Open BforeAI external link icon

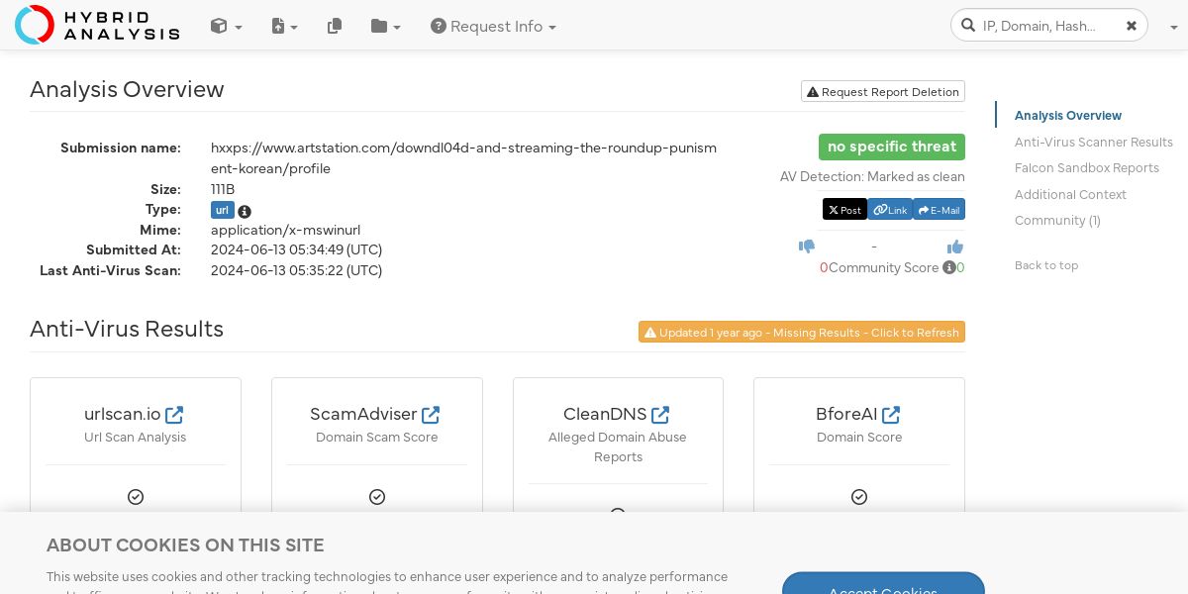point(891,414)
